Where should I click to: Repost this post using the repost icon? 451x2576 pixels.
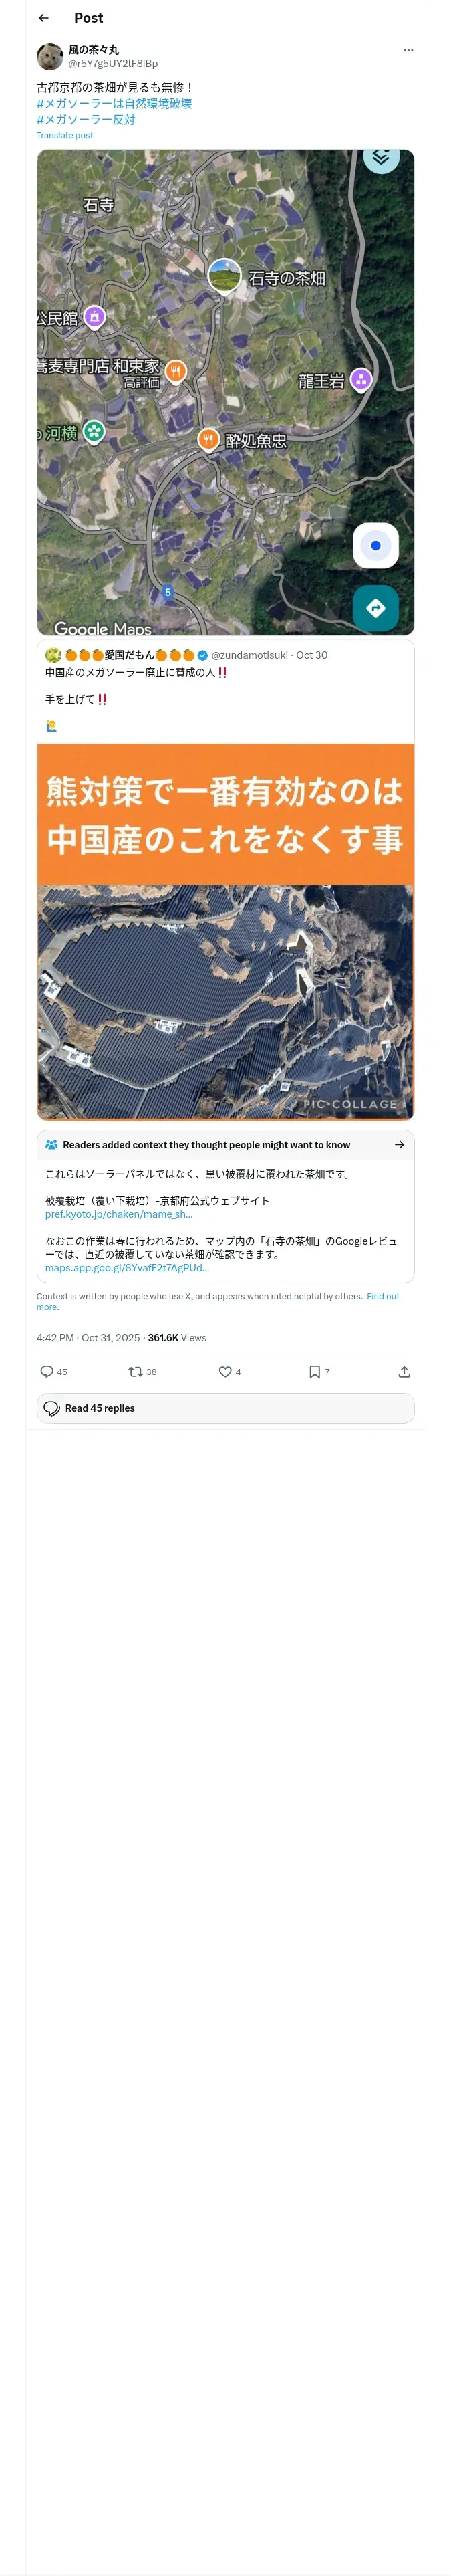point(135,1371)
